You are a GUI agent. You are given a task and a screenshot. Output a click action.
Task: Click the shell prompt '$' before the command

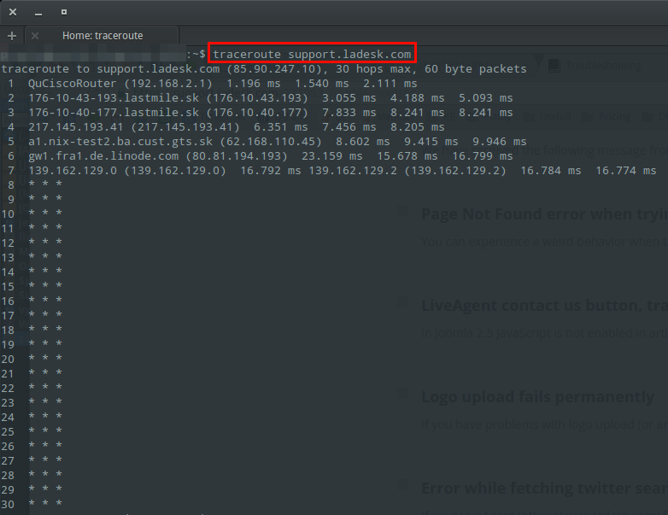click(200, 54)
